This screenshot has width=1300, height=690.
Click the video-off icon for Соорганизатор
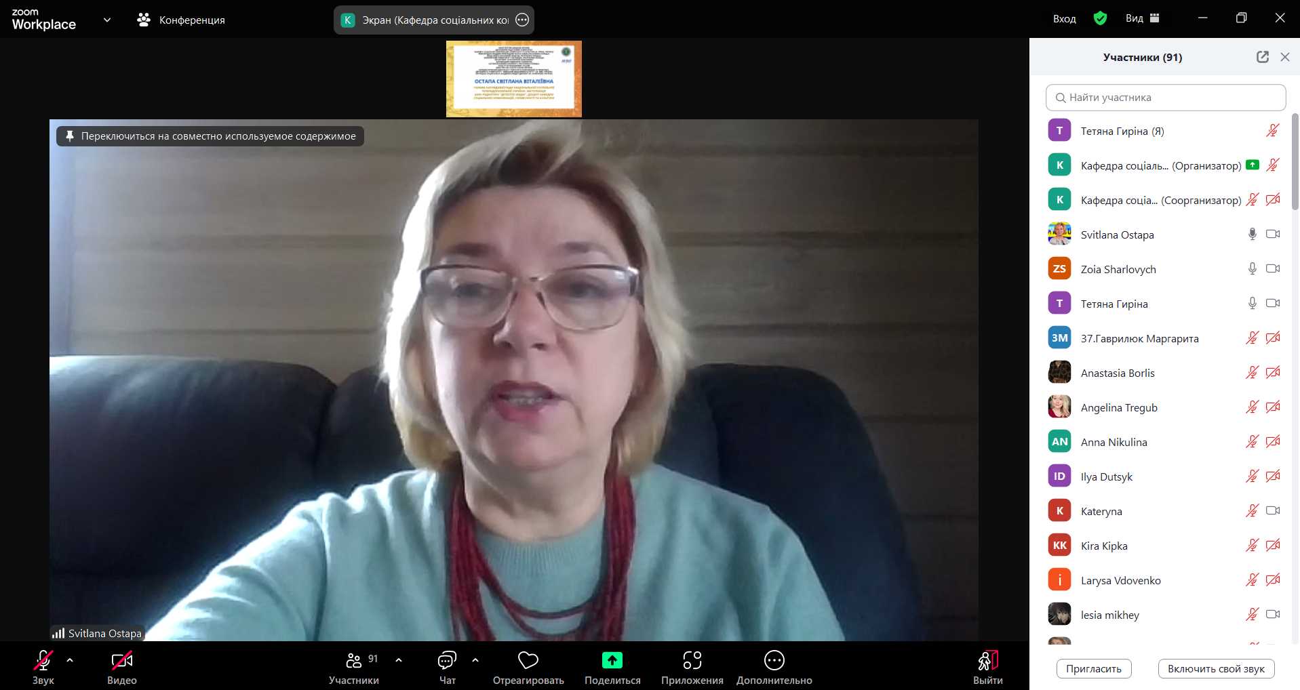1273,199
